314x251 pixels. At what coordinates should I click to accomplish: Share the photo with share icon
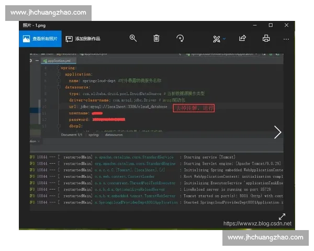(x=242, y=38)
